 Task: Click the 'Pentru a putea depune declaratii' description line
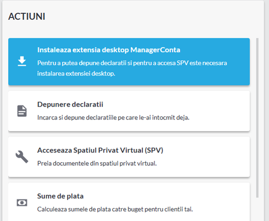point(132,63)
